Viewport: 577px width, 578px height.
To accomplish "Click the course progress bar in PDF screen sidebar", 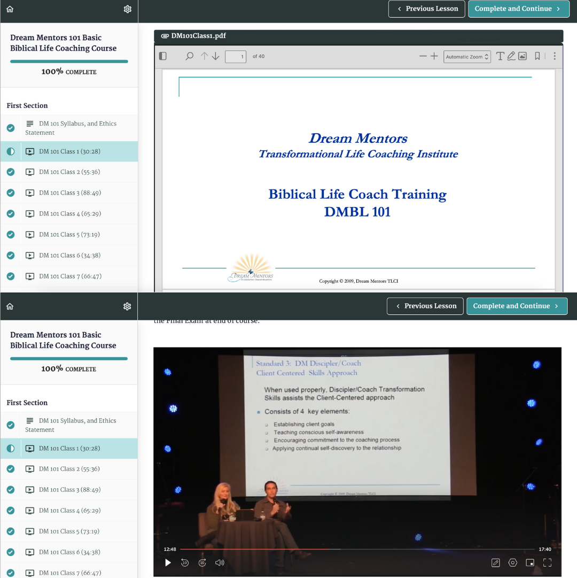I will point(69,61).
